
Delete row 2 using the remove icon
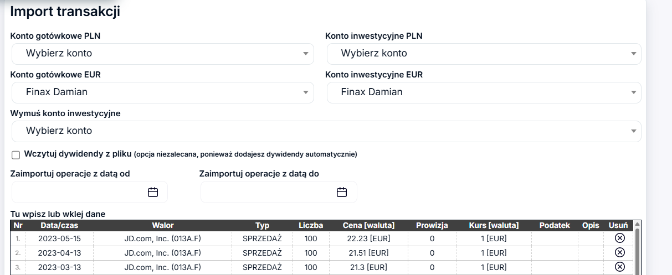620,253
